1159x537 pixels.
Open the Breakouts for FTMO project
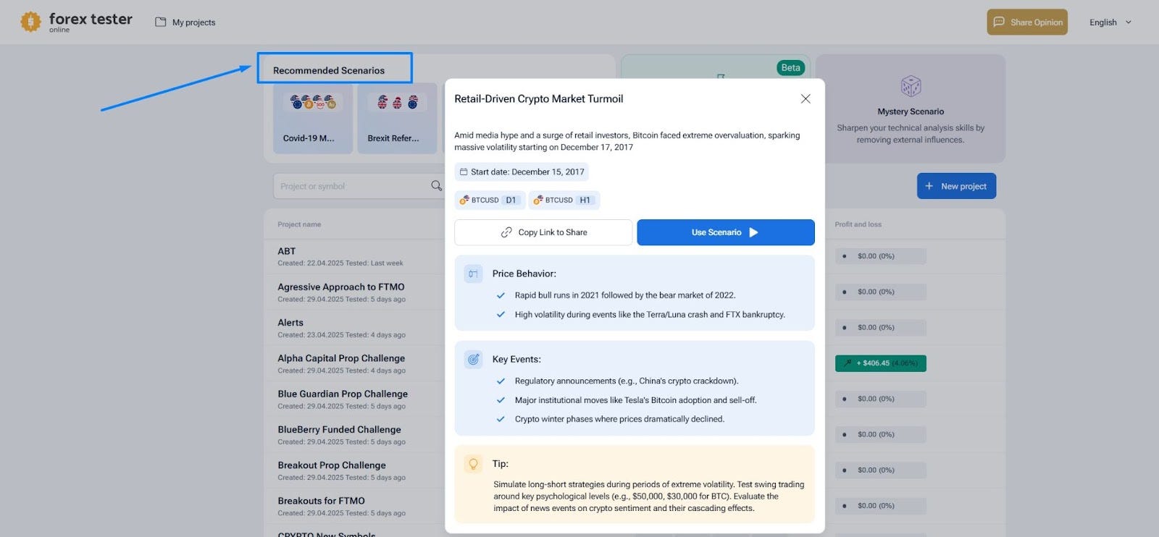pos(321,501)
